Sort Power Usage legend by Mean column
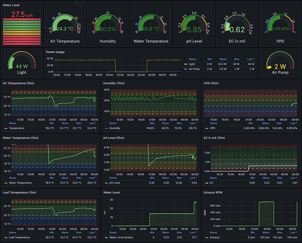 [x=222, y=58]
